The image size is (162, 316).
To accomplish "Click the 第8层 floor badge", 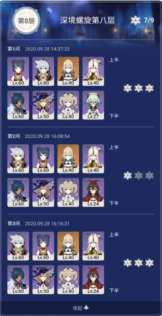I will click(26, 21).
